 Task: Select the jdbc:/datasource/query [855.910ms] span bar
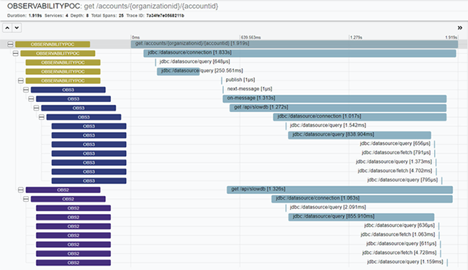361,217
